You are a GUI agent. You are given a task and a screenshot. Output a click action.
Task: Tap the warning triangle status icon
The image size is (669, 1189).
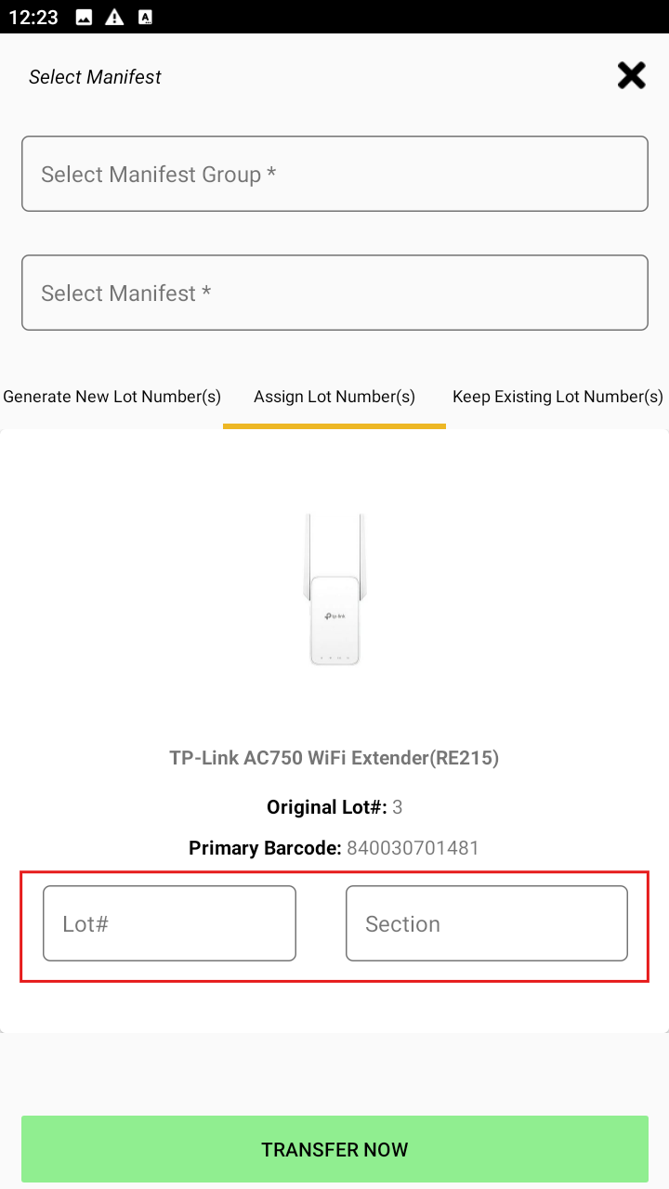114,17
